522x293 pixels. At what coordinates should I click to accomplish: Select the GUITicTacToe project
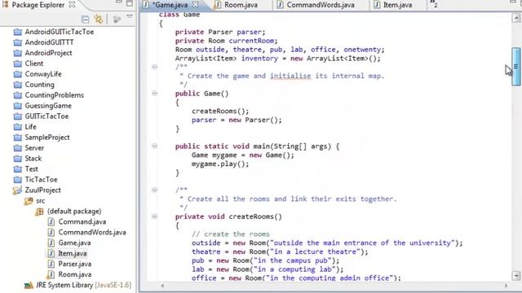point(46,116)
